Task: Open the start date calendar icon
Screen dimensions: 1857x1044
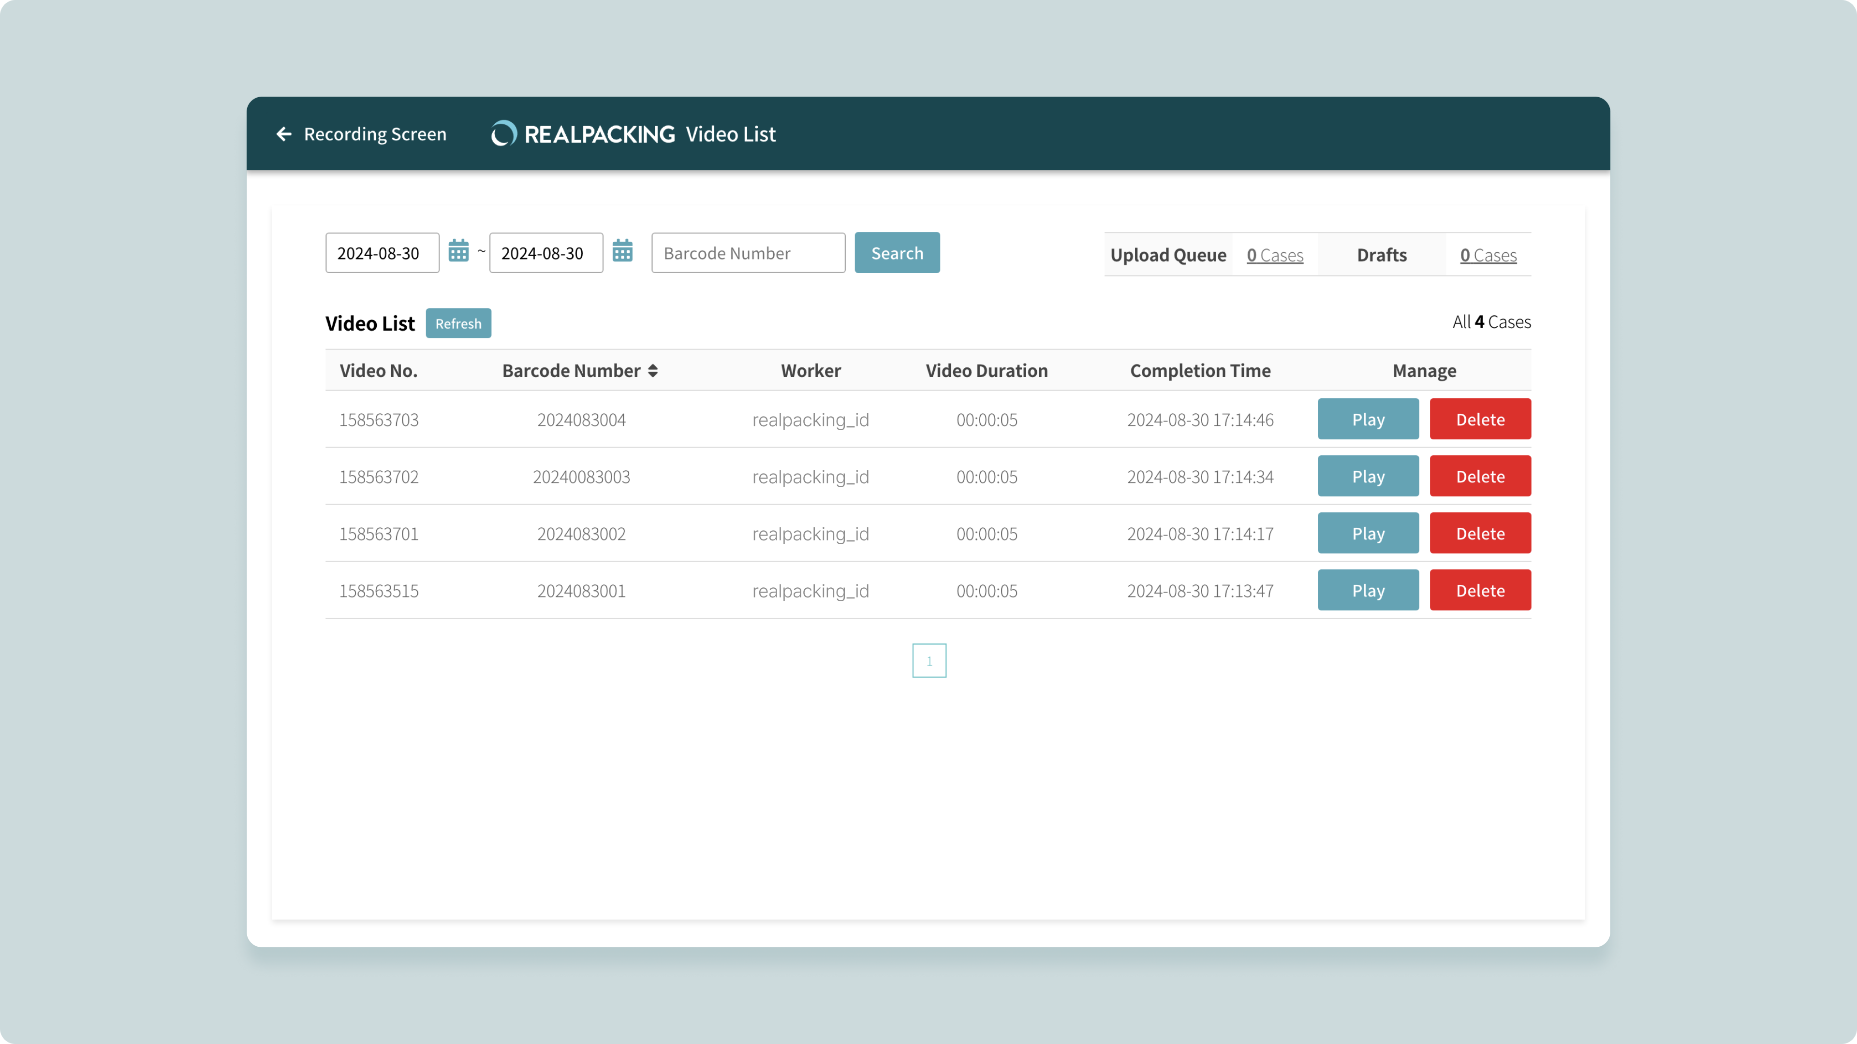Action: [x=458, y=251]
